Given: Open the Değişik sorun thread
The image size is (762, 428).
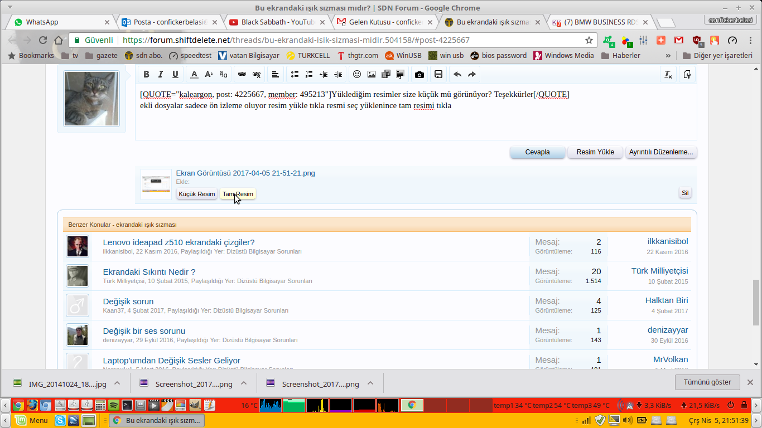Looking at the screenshot, I should [128, 301].
